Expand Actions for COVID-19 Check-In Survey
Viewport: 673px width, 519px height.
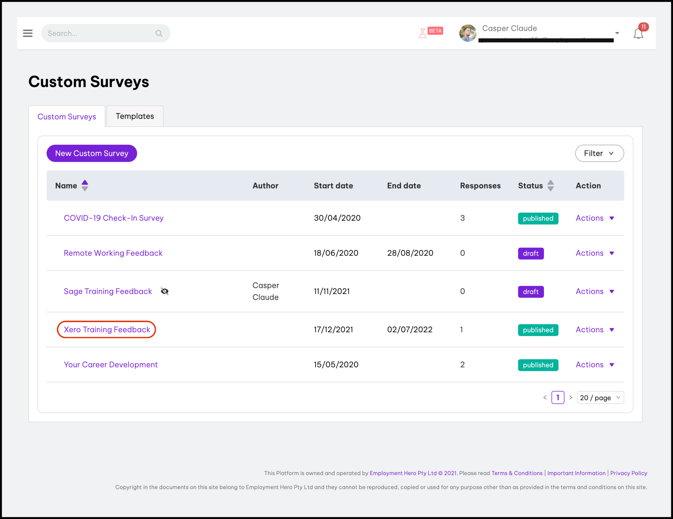(595, 218)
